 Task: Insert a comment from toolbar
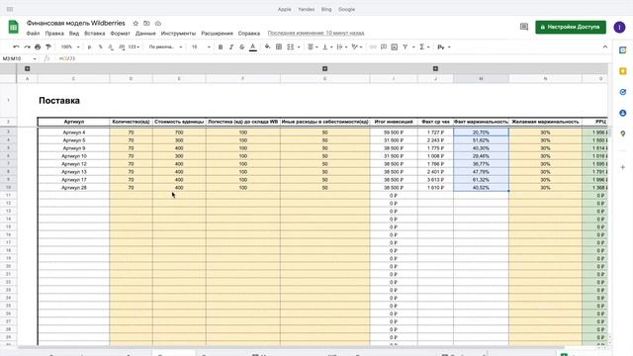click(x=384, y=46)
